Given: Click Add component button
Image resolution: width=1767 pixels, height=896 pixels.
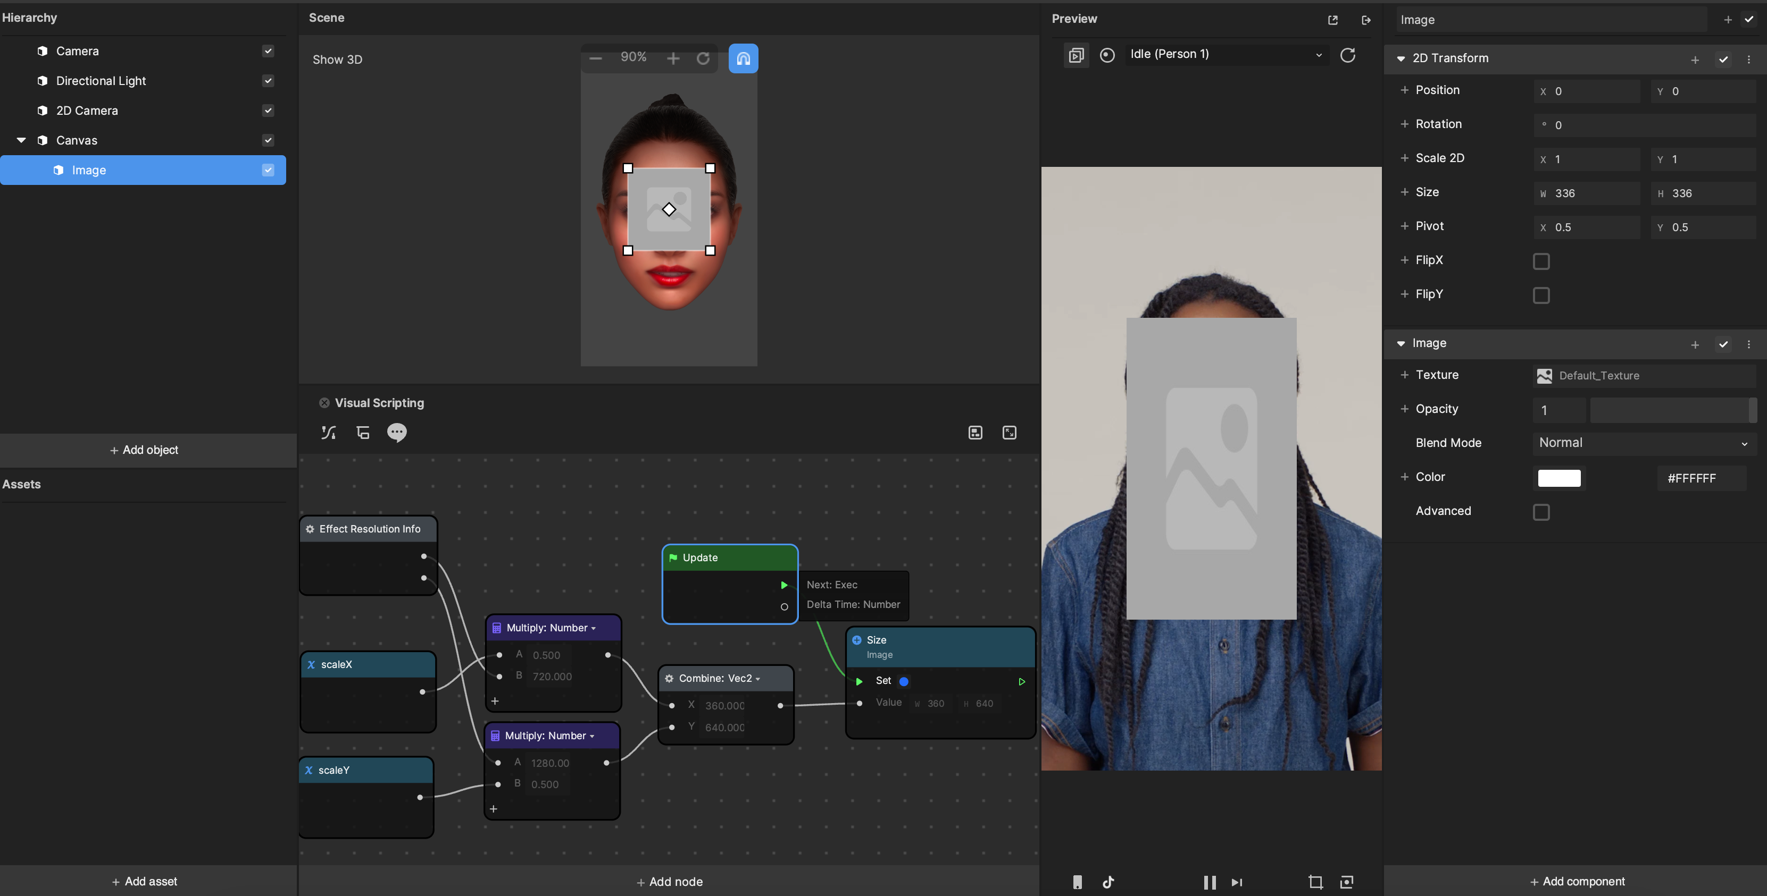Looking at the screenshot, I should [1577, 882].
